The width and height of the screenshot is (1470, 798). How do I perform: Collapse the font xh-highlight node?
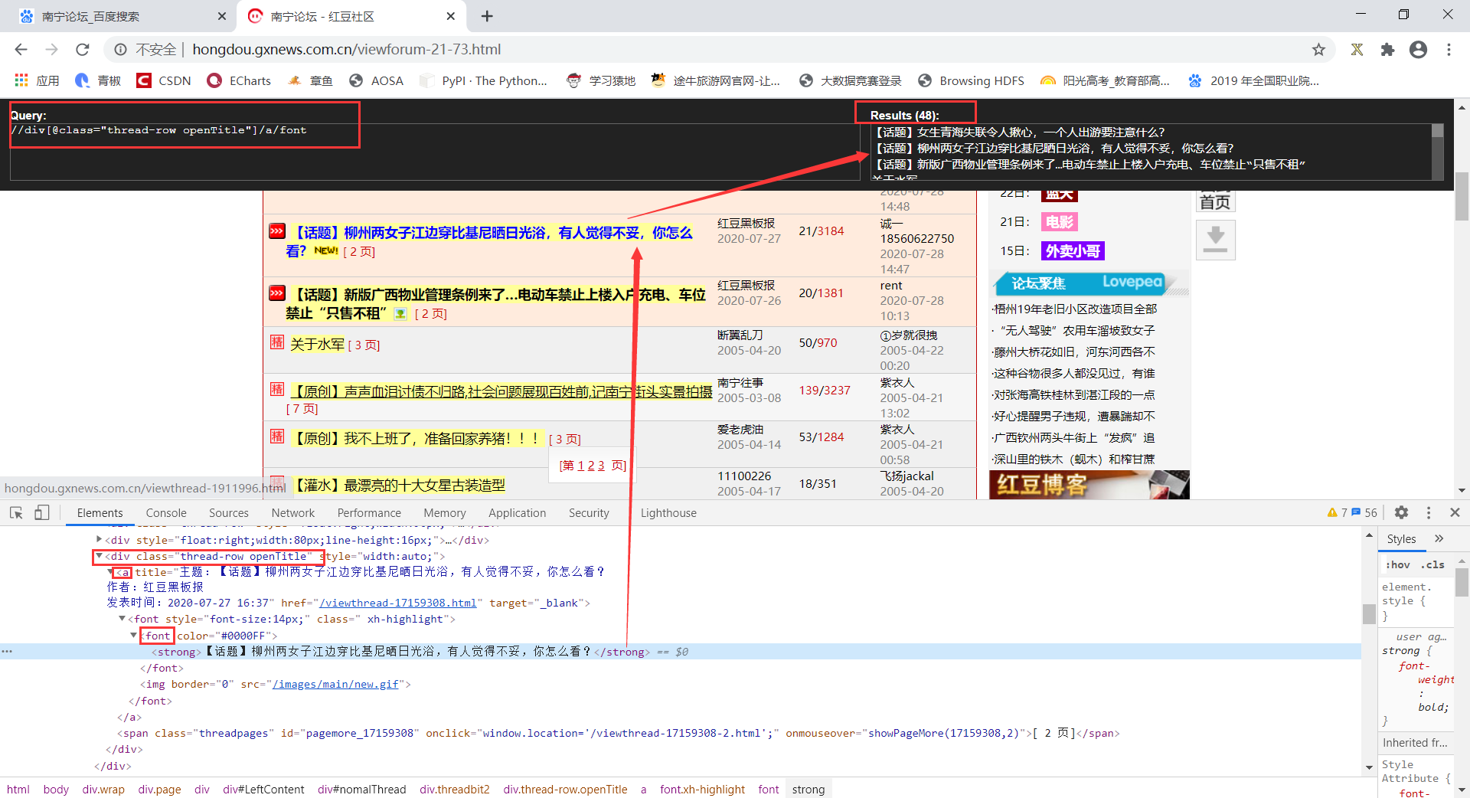pyautogui.click(x=122, y=619)
